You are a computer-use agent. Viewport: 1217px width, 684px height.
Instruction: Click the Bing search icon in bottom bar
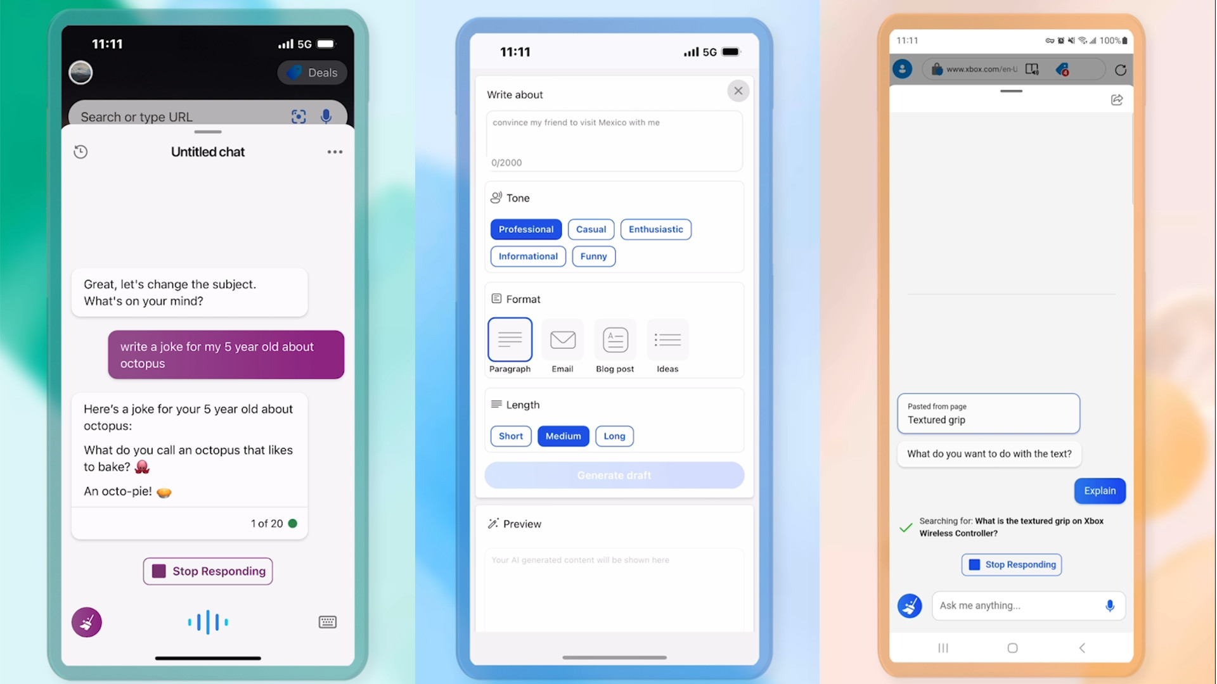910,605
